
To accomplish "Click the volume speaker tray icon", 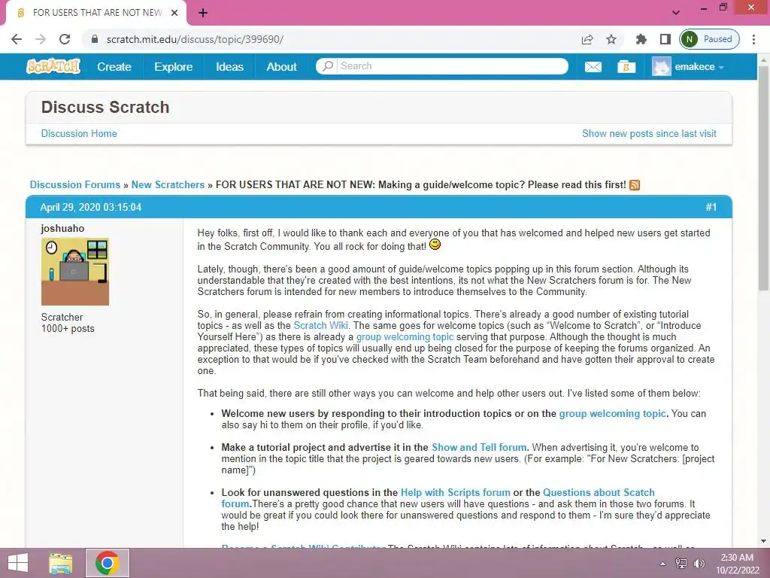I will pos(699,563).
